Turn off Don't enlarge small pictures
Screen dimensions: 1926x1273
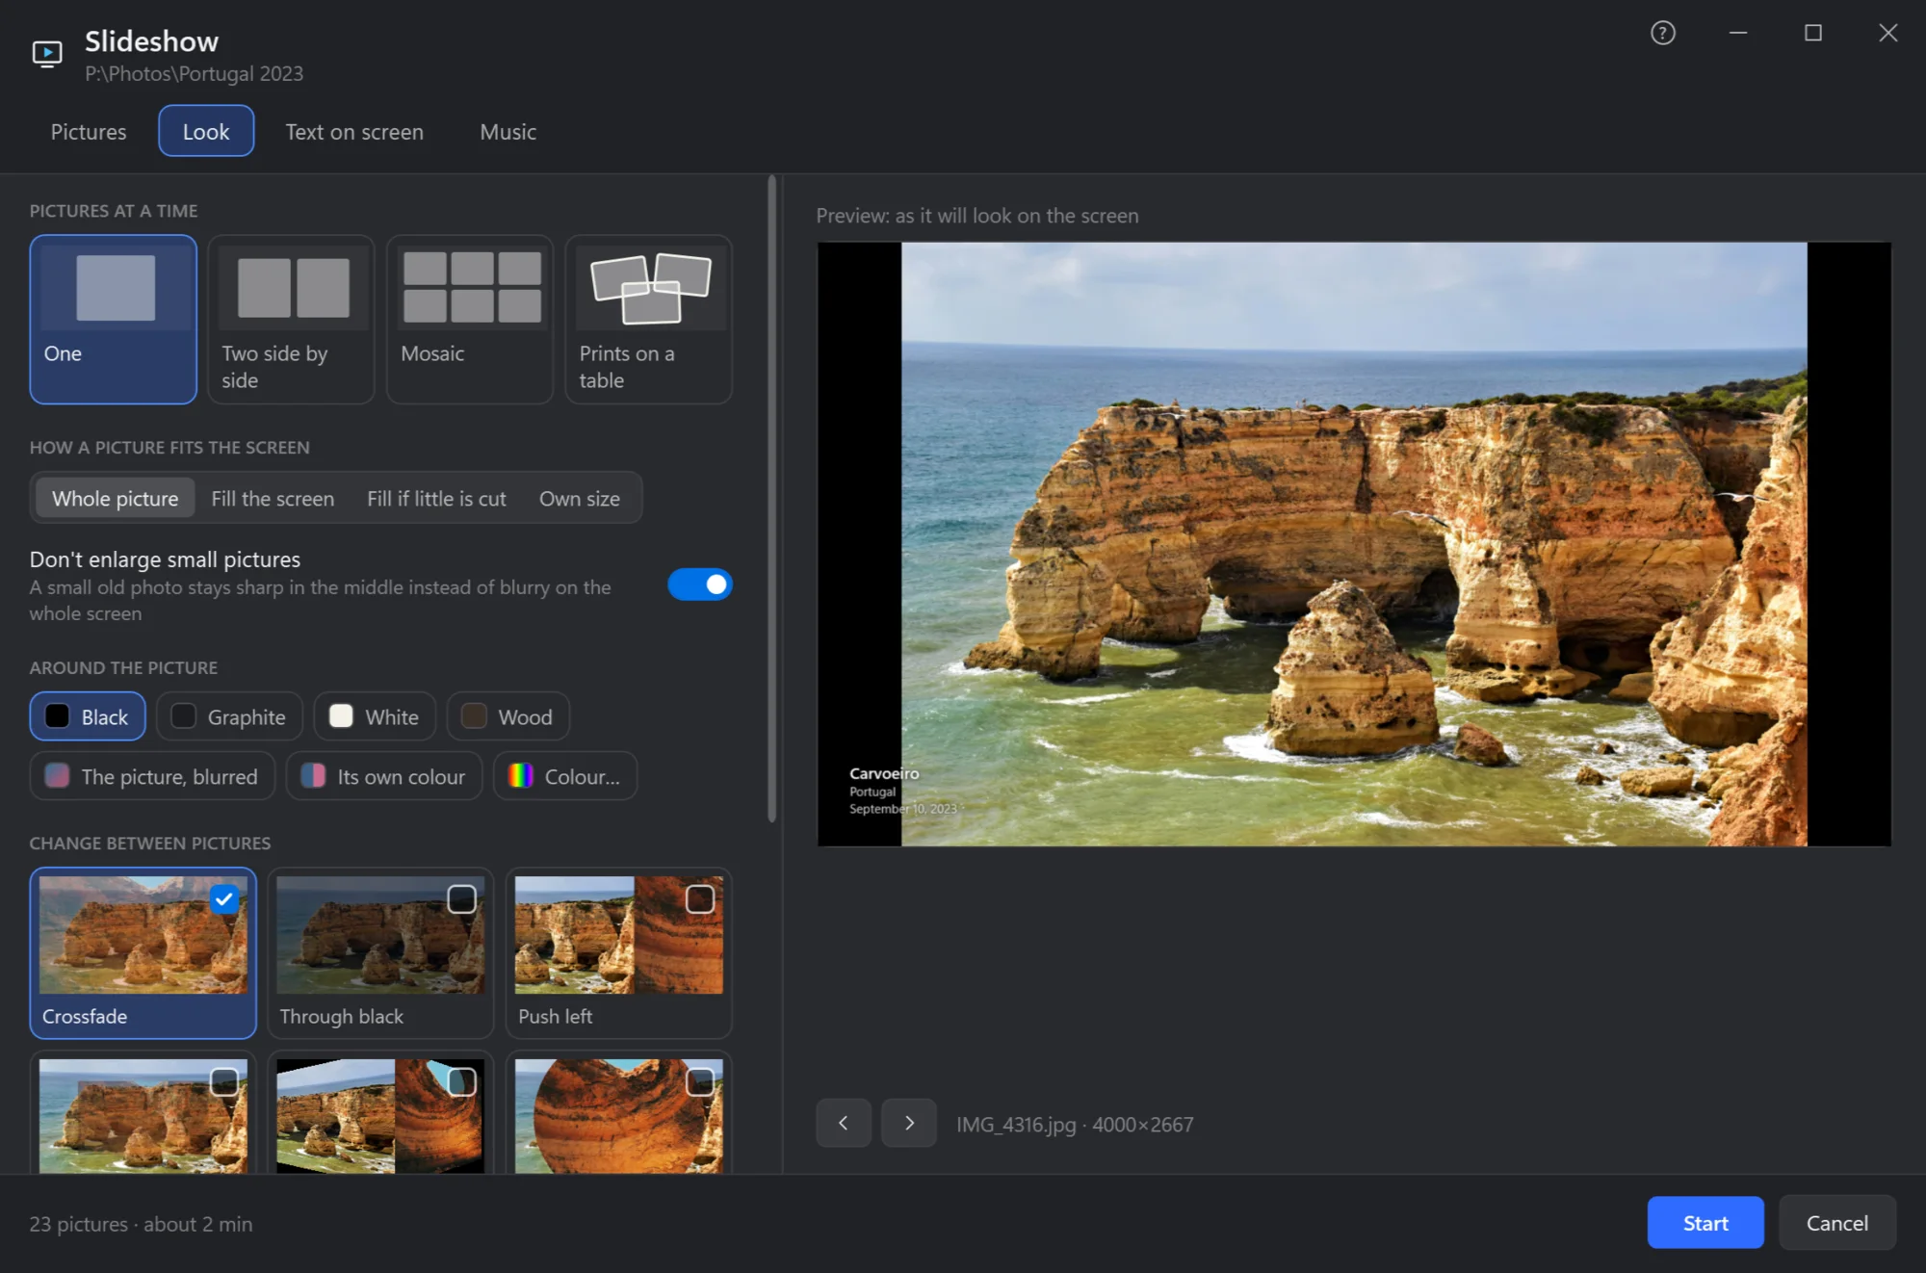pos(700,585)
